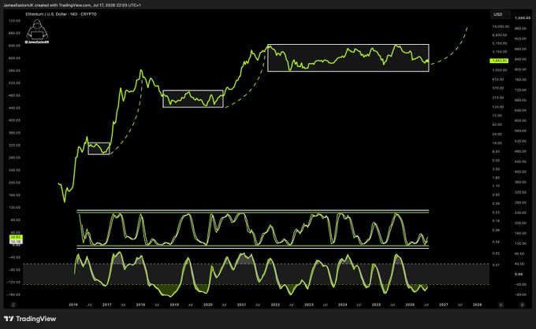Click the hooded figure JamesEastonUK avatar logo
The height and width of the screenshot is (329, 536).
(37, 31)
